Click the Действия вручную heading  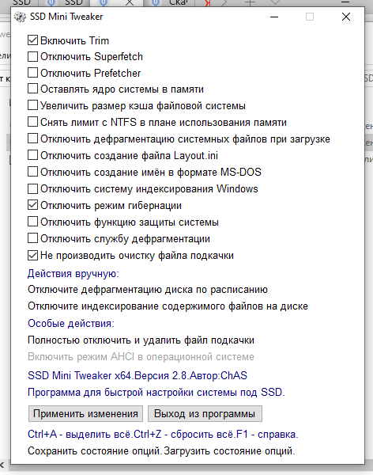click(x=73, y=274)
